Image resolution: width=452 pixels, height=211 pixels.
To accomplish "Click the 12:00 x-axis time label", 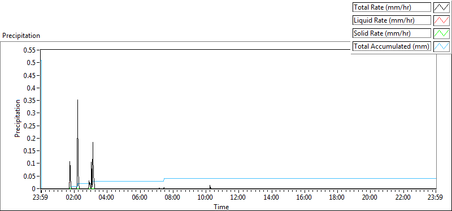I will pyautogui.click(x=238, y=198).
